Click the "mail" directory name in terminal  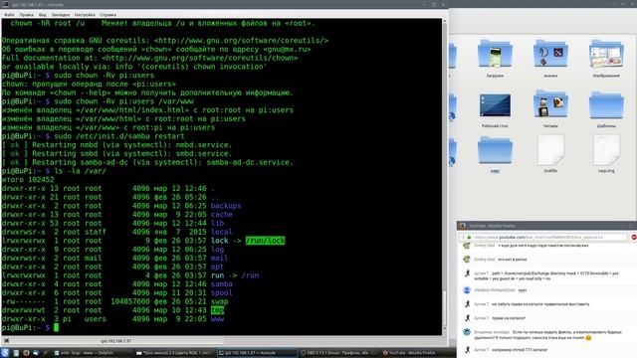(x=219, y=259)
